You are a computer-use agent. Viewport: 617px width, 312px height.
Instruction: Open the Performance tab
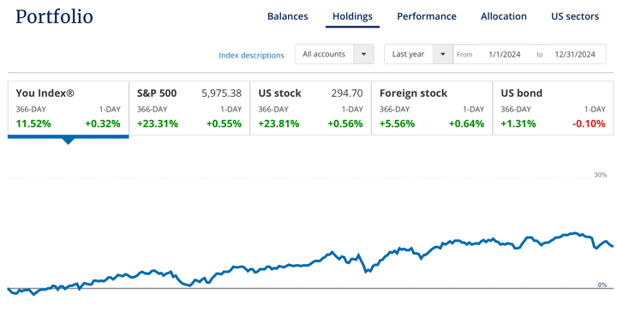coord(427,16)
